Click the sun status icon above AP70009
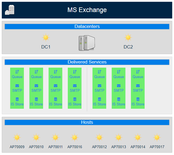The width and height of the screenshot is (174, 155). pos(17,137)
